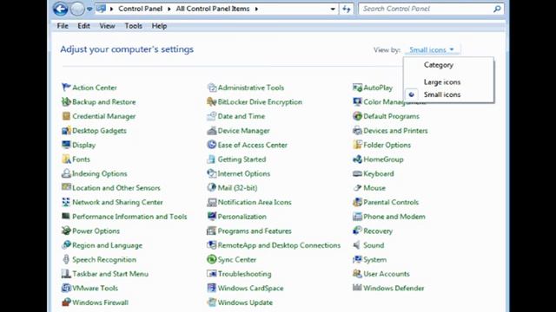This screenshot has width=556, height=312.
Task: Click the Network and Sharing Center icon
Action: 66,202
